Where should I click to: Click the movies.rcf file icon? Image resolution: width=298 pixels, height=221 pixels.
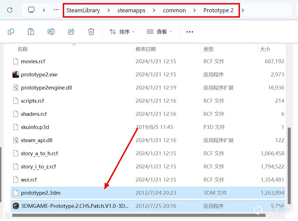(16, 61)
